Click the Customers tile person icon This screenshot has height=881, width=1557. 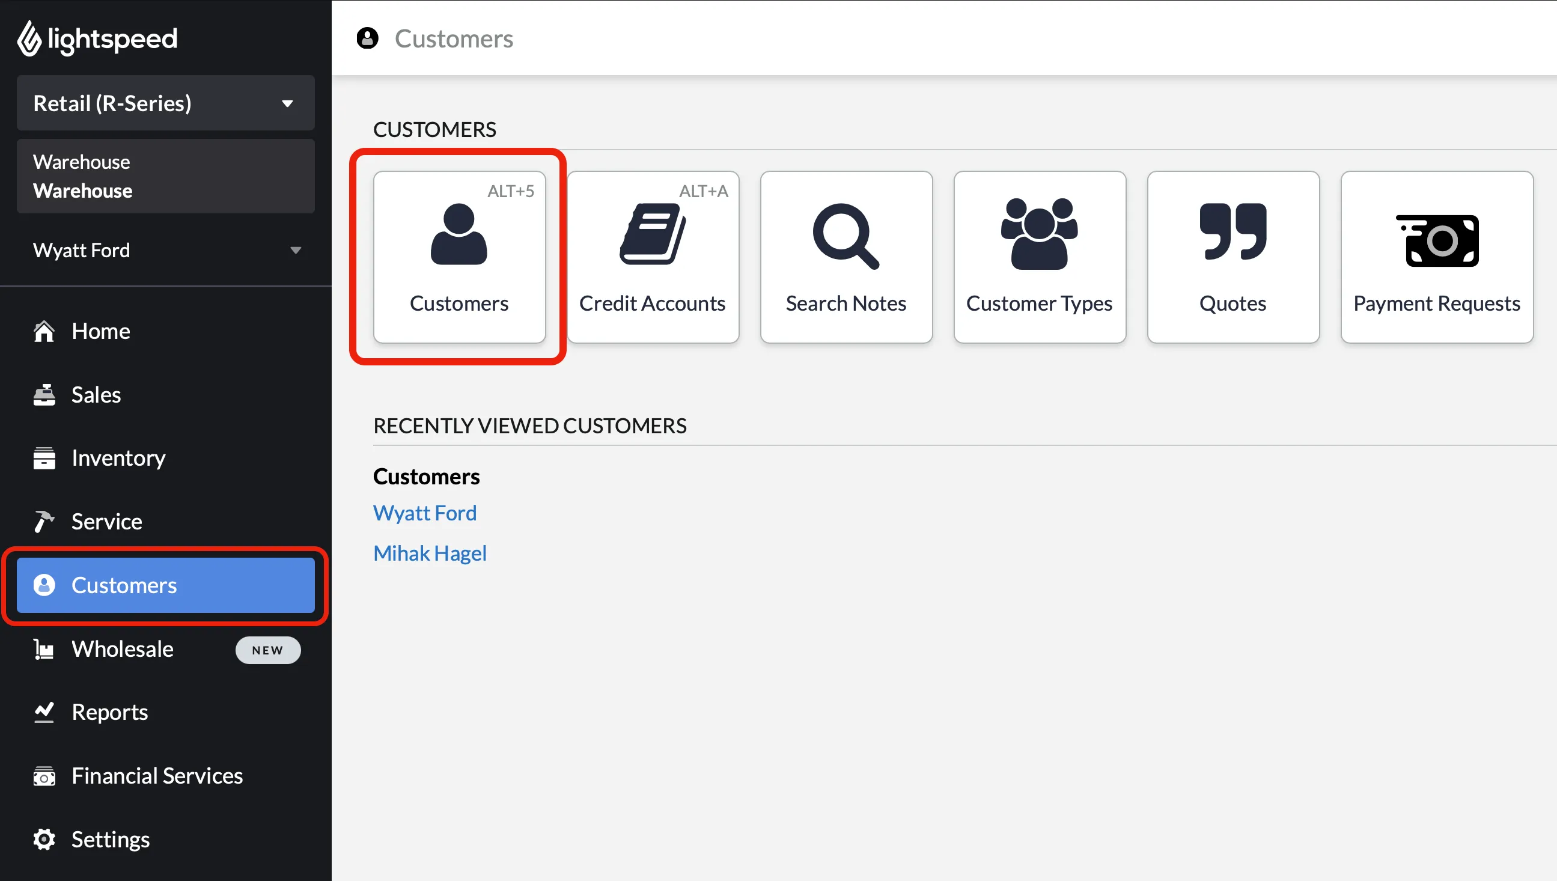[459, 235]
